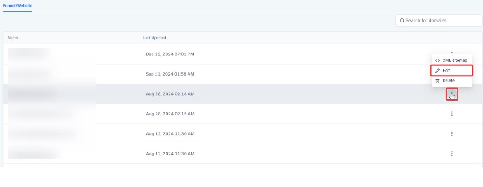Click the pencil icon in the context menu
Image resolution: width=483 pixels, height=187 pixels.
pyautogui.click(x=437, y=71)
